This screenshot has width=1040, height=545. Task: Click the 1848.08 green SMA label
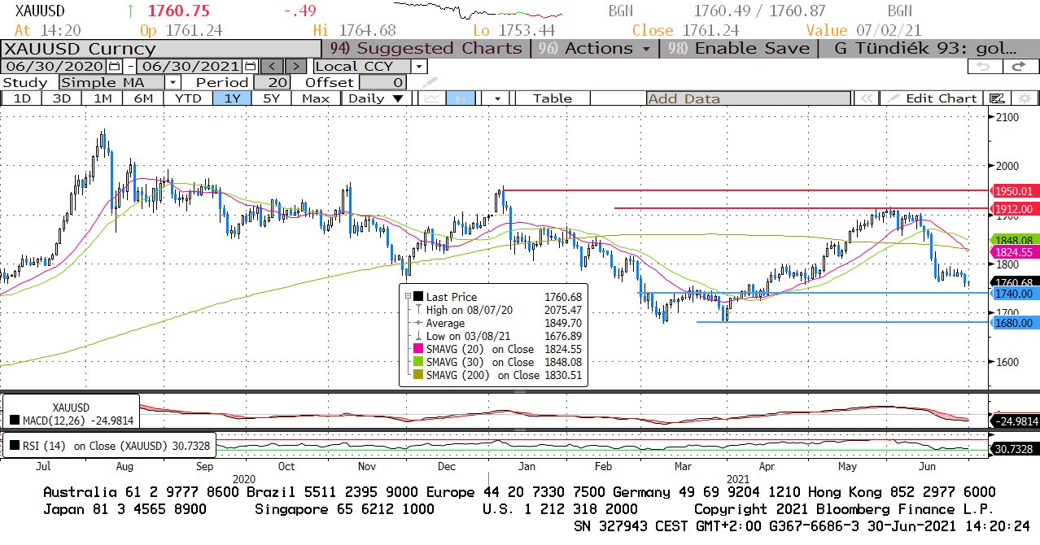tap(1014, 241)
